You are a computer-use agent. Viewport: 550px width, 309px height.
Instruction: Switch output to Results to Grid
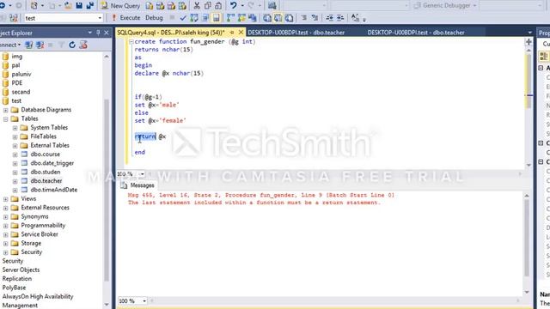pos(278,17)
